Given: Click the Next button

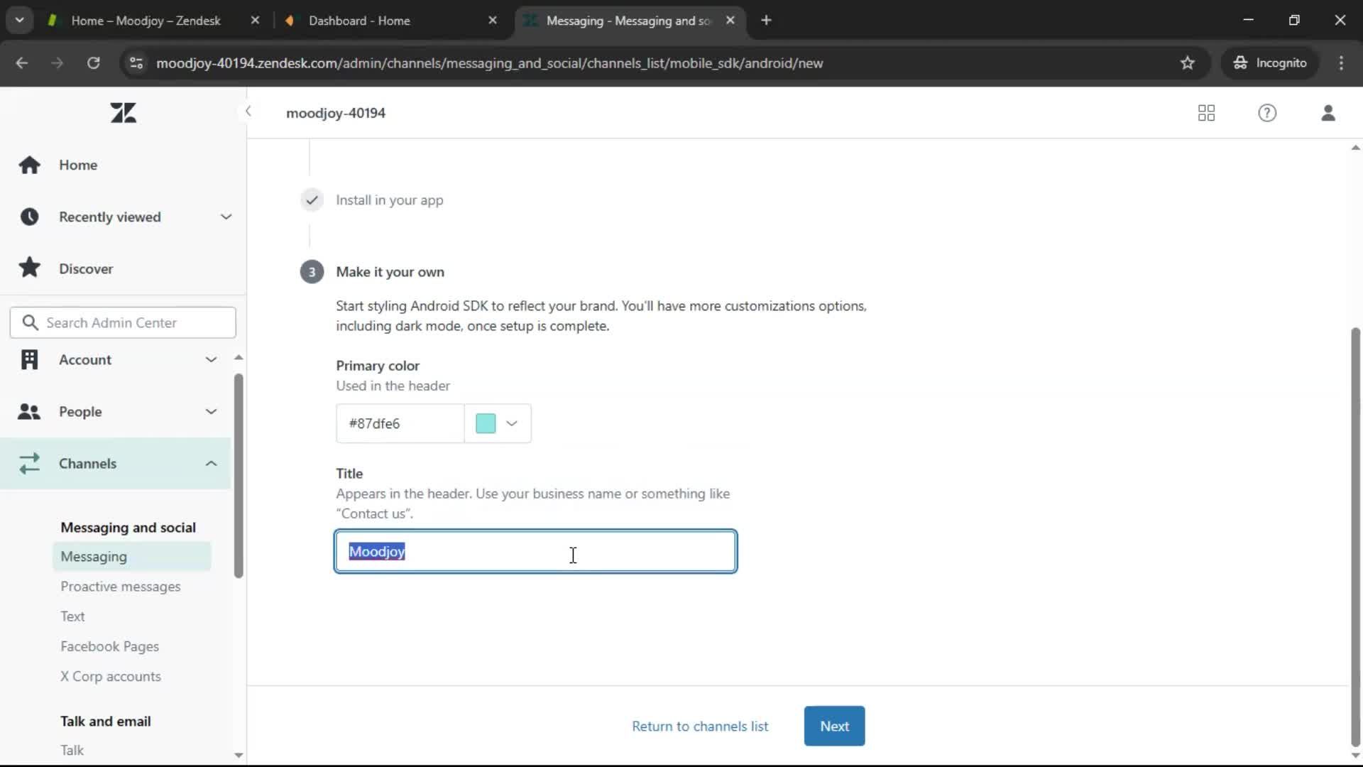Looking at the screenshot, I should coord(834,726).
